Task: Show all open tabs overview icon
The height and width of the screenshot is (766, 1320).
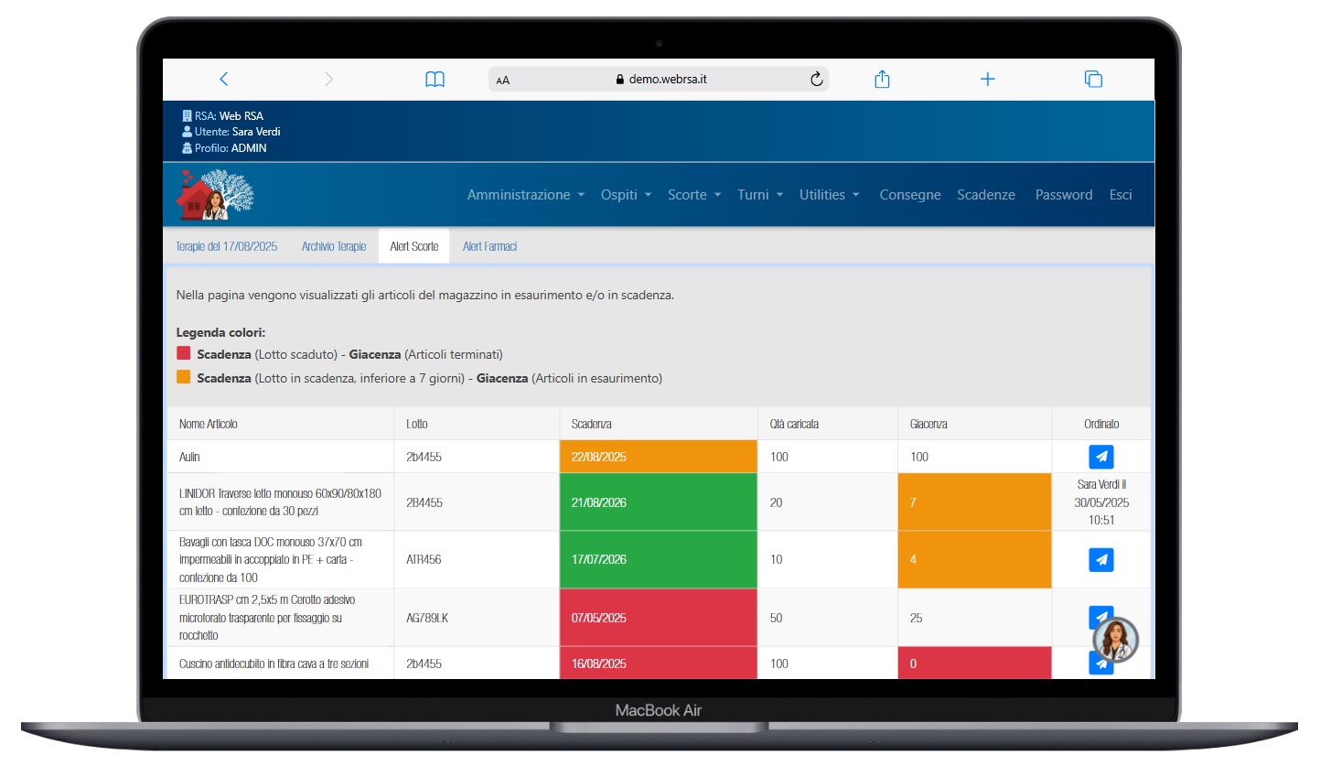Action: coord(1093,80)
